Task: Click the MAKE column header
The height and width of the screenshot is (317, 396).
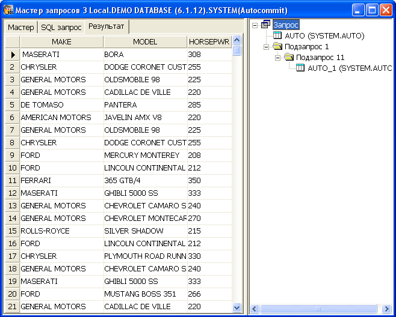Action: pos(61,42)
